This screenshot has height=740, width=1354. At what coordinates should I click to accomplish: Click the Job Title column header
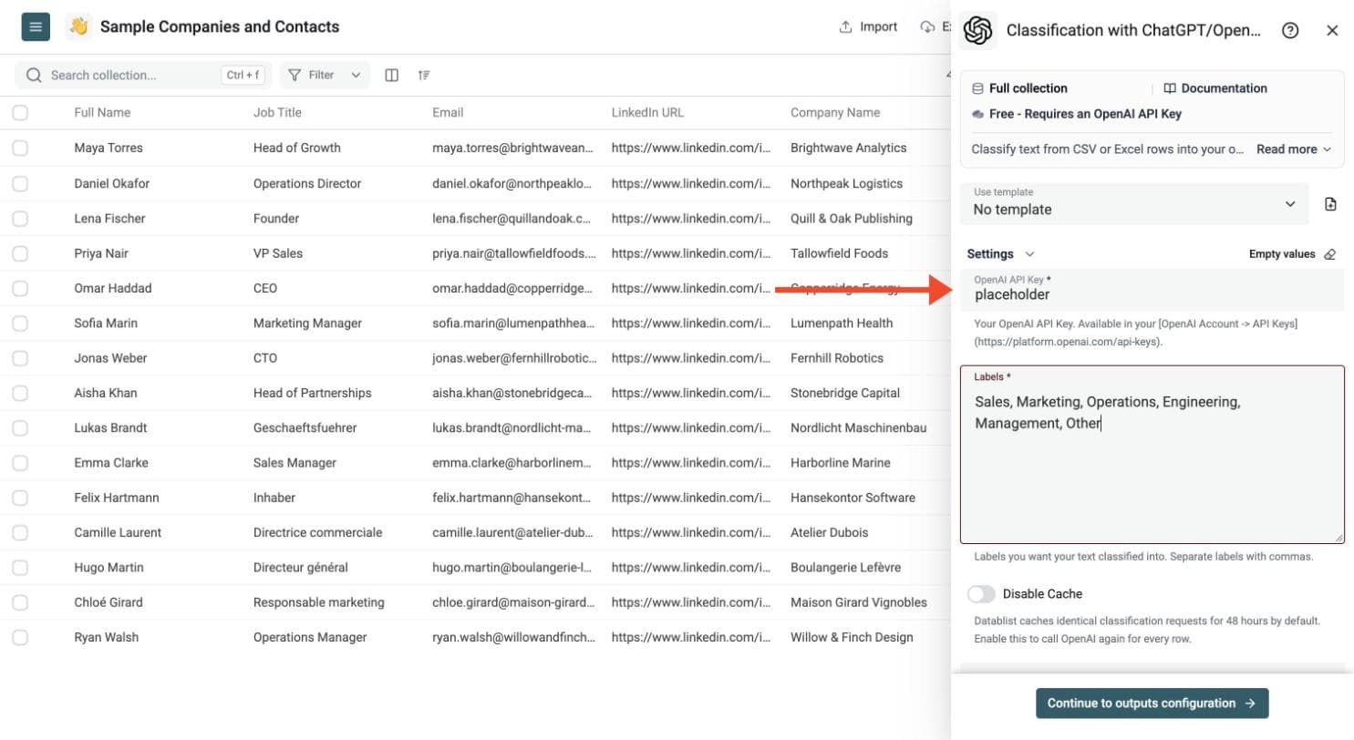point(277,113)
